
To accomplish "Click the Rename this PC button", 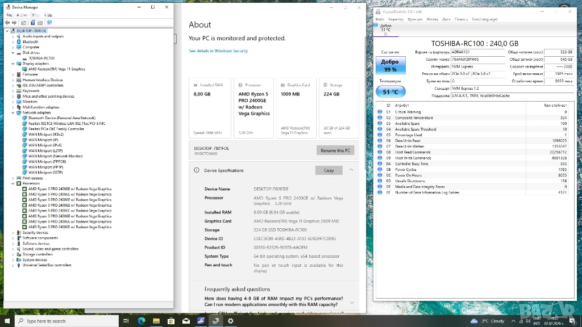I will pyautogui.click(x=335, y=150).
